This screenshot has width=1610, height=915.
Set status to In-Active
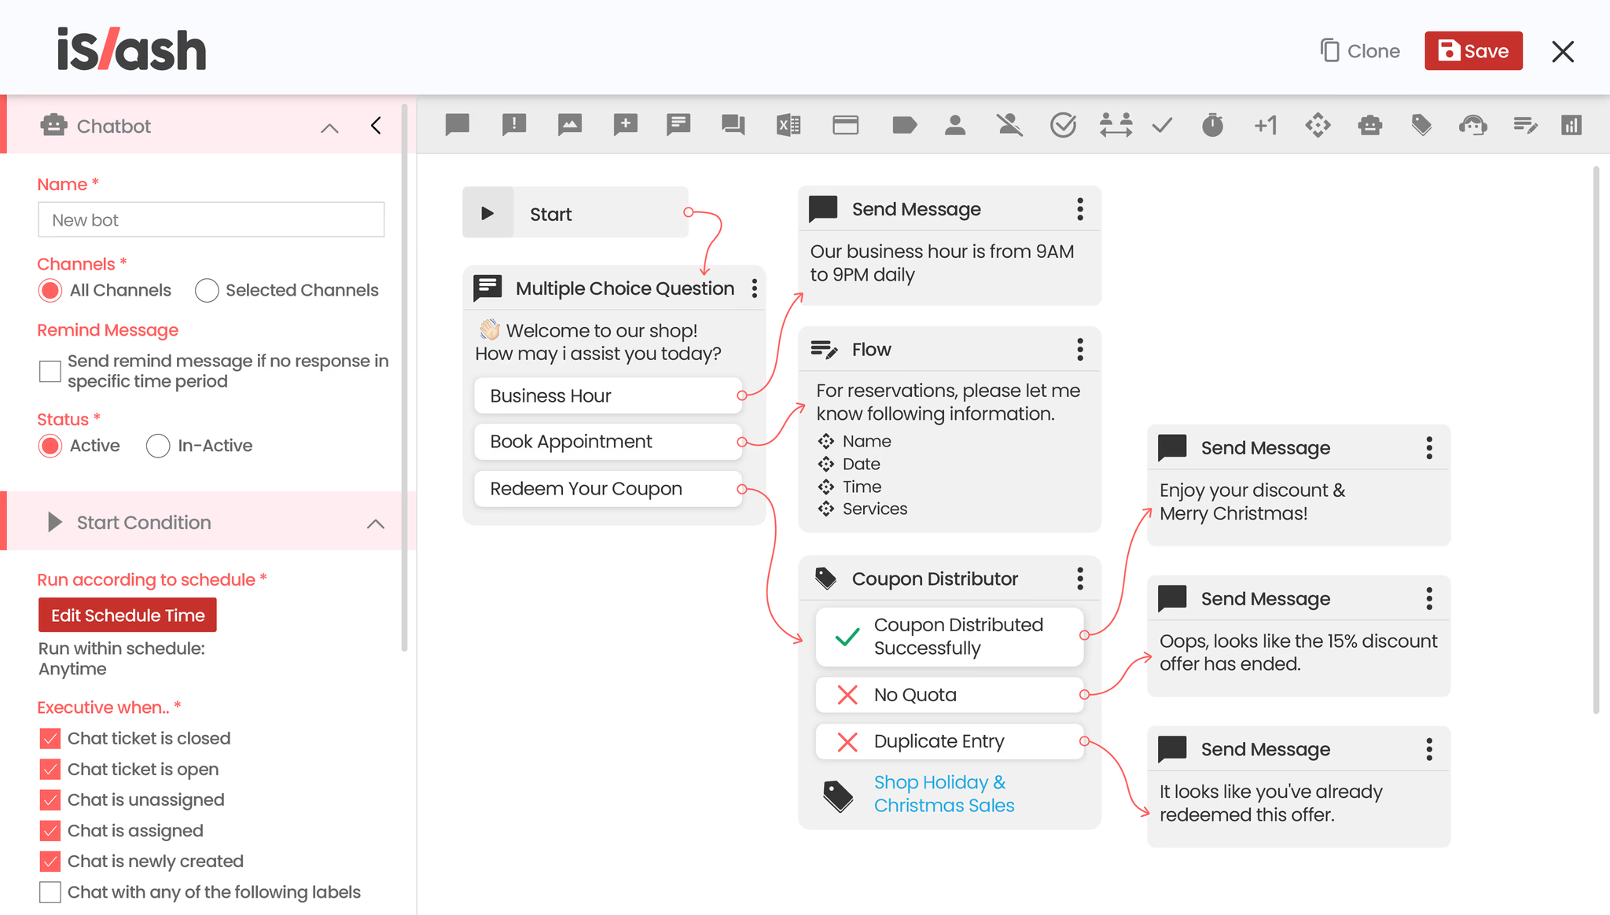click(x=158, y=446)
